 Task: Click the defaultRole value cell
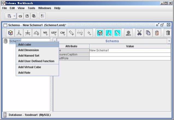click(x=130, y=58)
